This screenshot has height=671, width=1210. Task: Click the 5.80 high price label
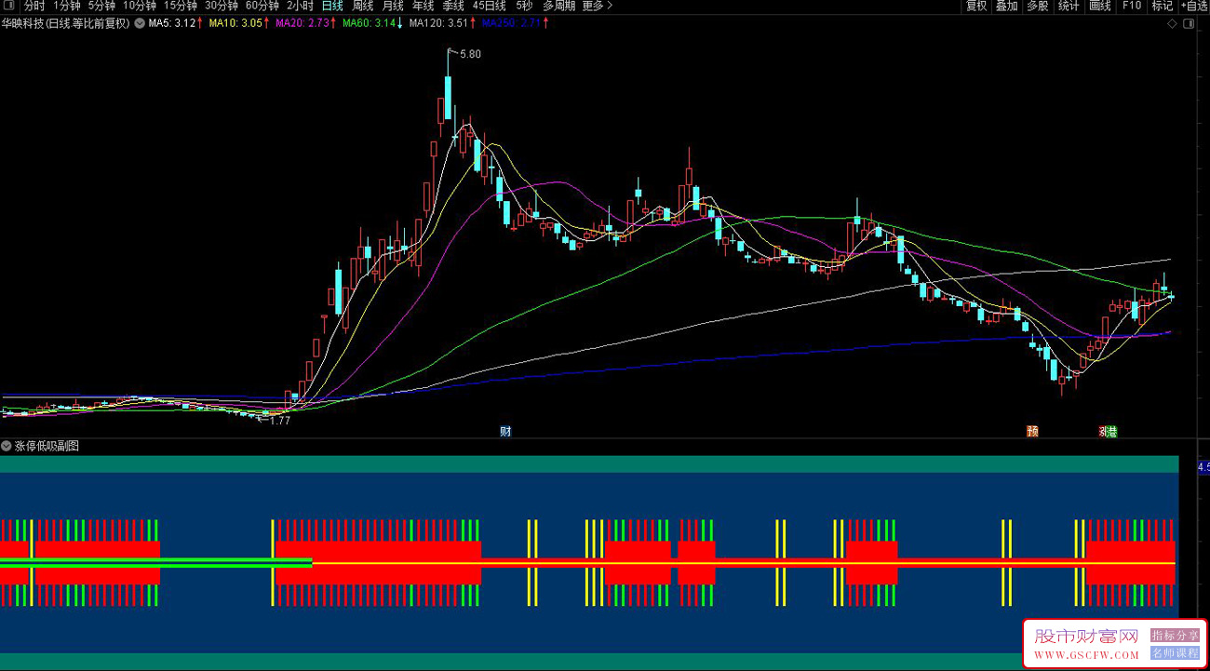(x=471, y=54)
